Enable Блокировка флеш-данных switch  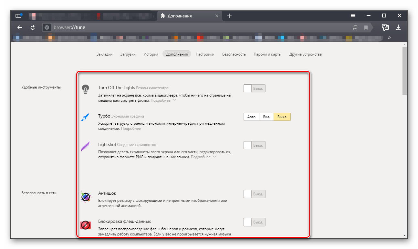(x=255, y=222)
